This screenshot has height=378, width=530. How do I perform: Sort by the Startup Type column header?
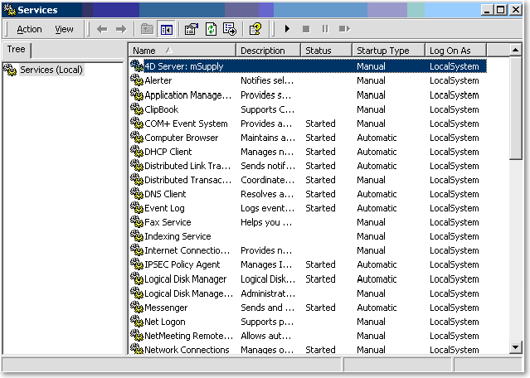point(387,51)
